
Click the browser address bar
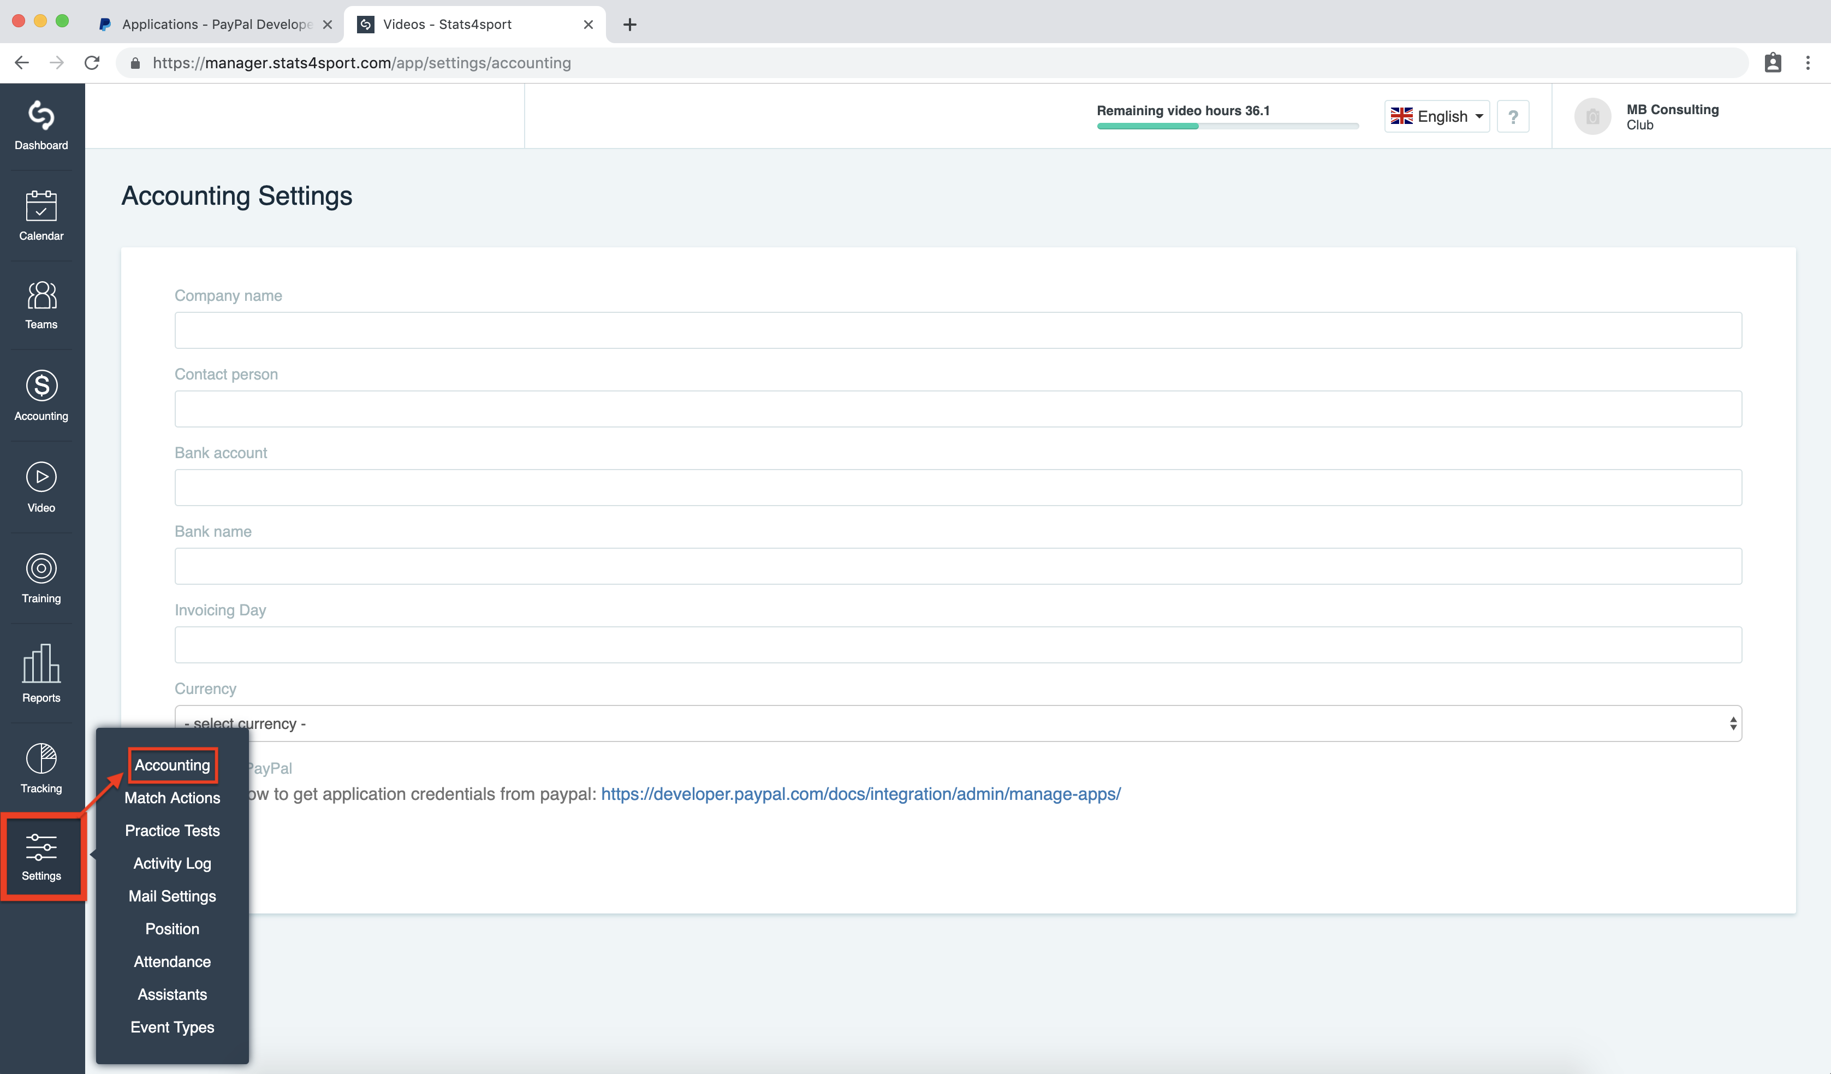point(931,62)
